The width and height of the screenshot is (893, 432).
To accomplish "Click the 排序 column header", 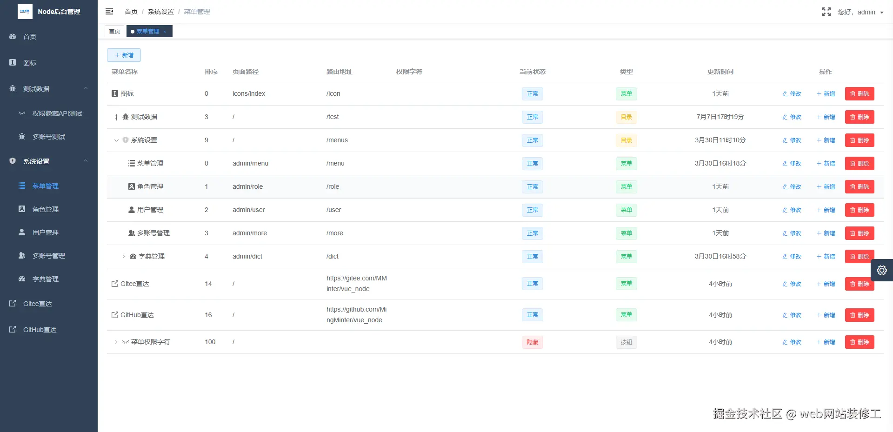I will tap(211, 72).
